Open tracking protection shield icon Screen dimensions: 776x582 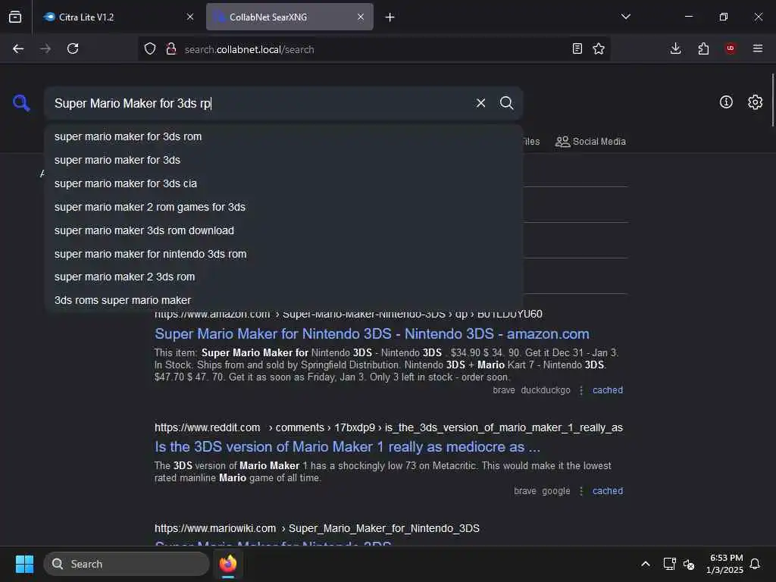(150, 48)
